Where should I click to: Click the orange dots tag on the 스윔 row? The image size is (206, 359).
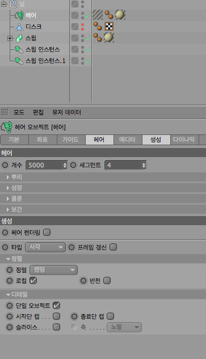(x=98, y=37)
